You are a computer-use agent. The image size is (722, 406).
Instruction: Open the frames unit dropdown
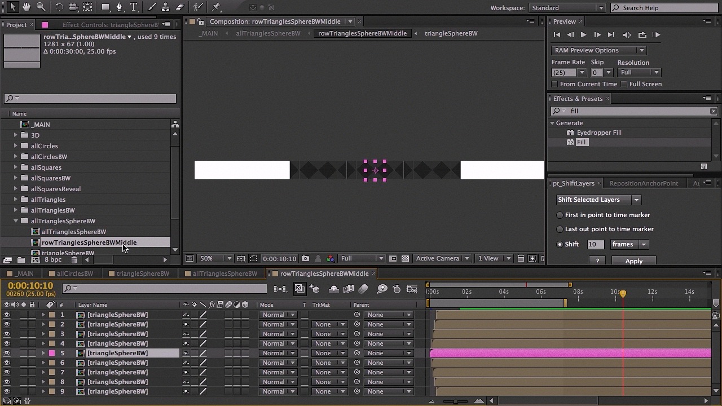point(629,244)
